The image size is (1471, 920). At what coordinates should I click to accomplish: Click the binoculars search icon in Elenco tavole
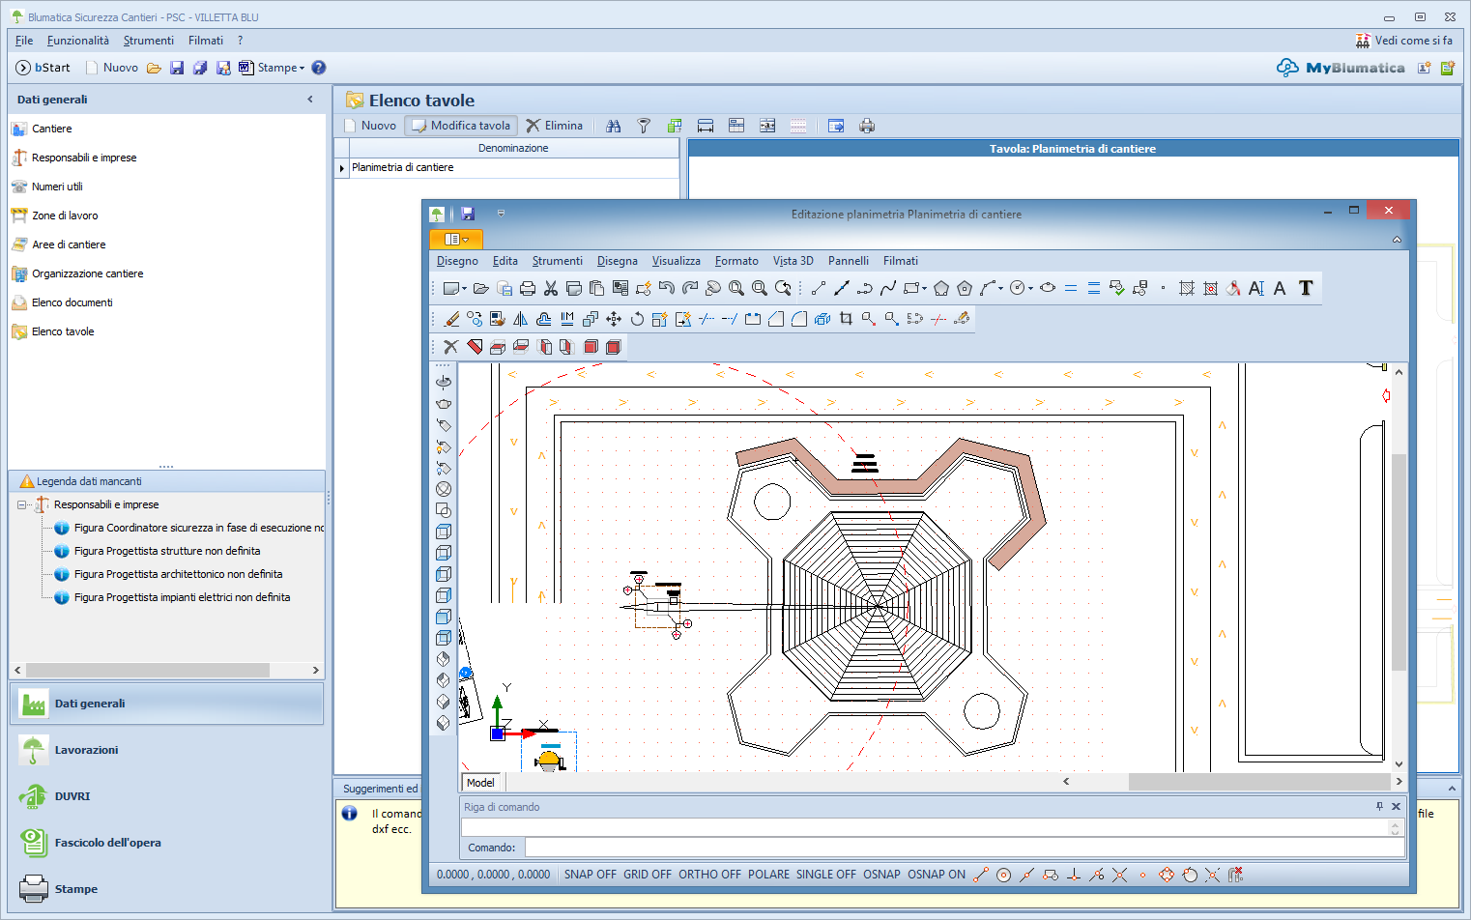coord(614,126)
